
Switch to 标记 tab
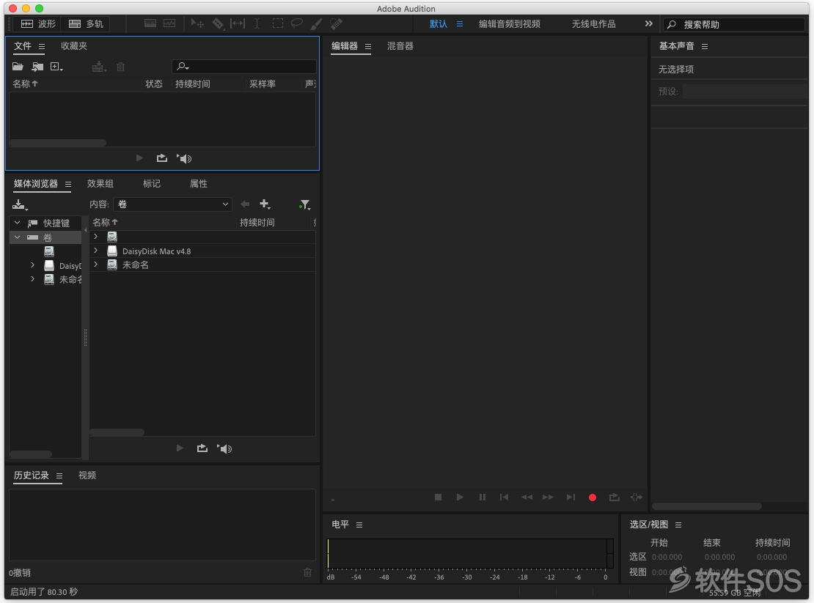(x=152, y=184)
